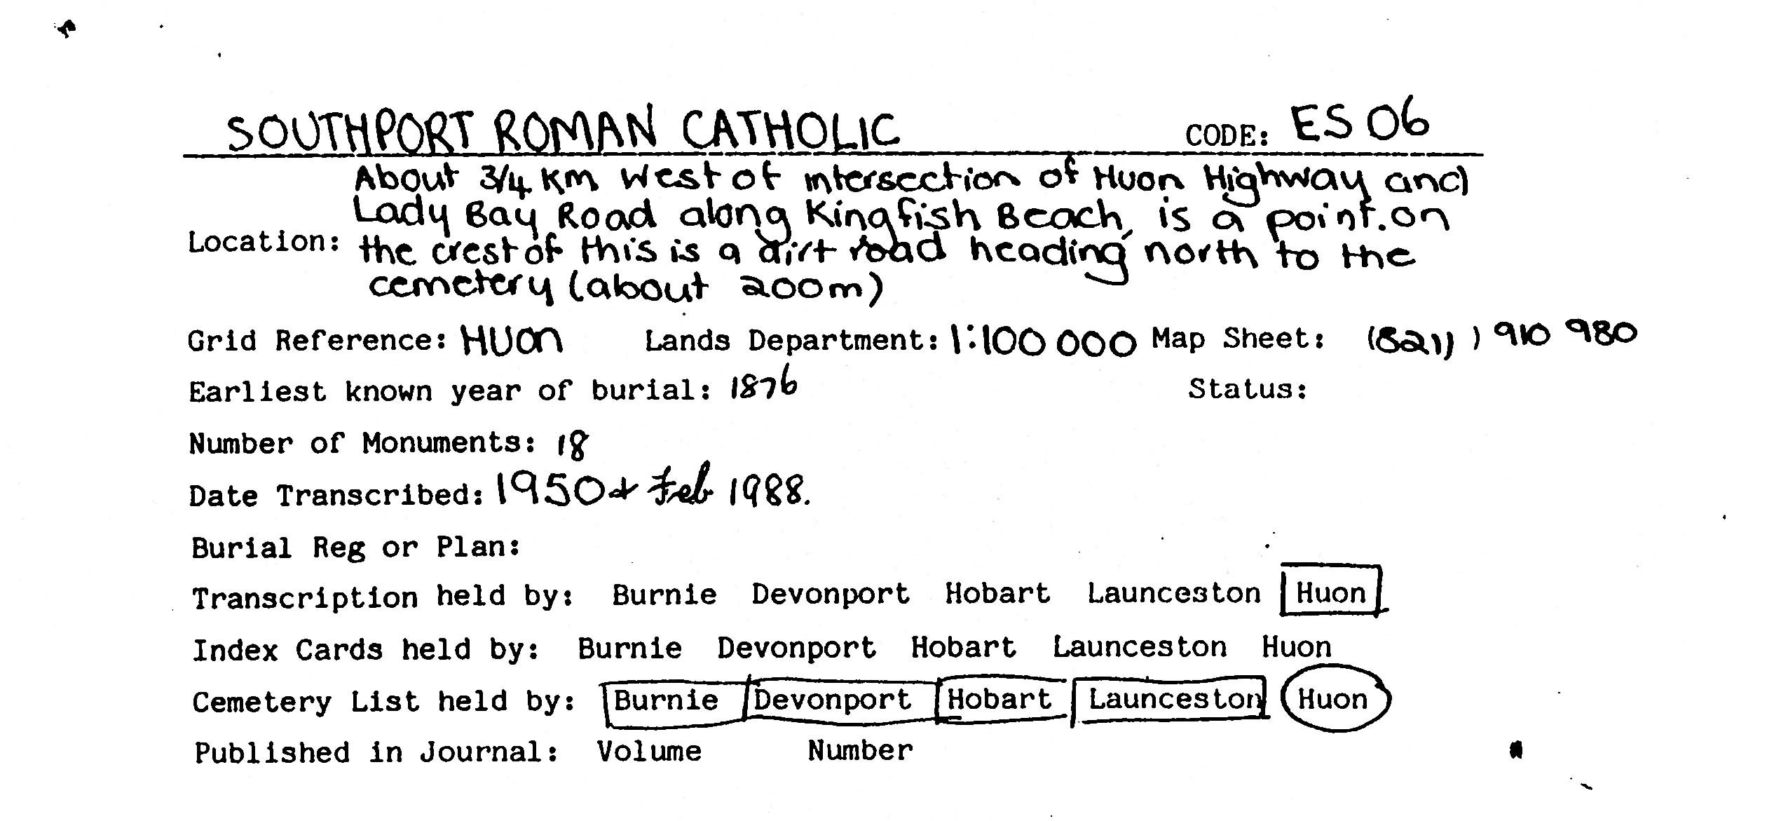Click the handwritten title 'SOUTHPORT ROMAN CATHOLIC'
Viewport: 1767px width, 821px height.
coord(563,131)
